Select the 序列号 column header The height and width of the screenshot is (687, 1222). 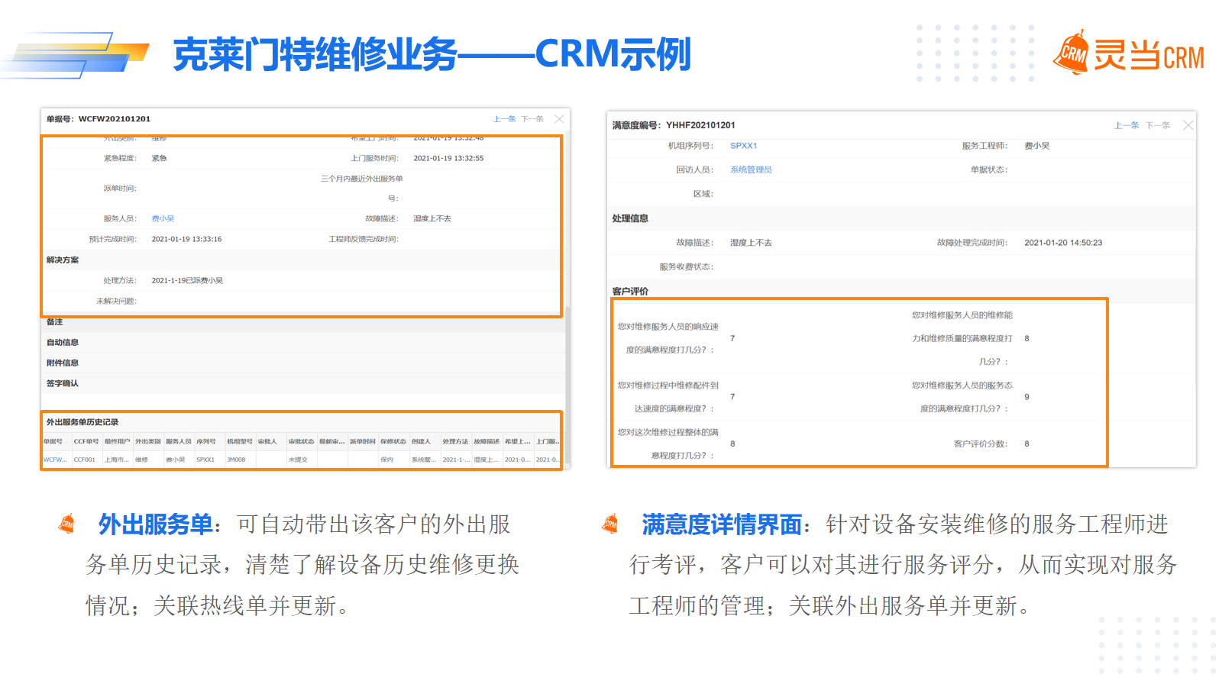coord(209,442)
